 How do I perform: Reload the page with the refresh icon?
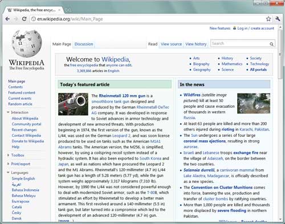tap(24, 19)
